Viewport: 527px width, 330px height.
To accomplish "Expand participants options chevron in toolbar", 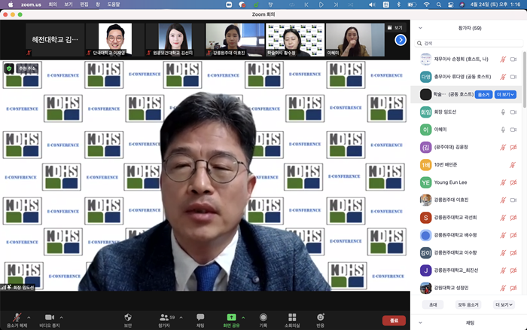I will click(181, 317).
